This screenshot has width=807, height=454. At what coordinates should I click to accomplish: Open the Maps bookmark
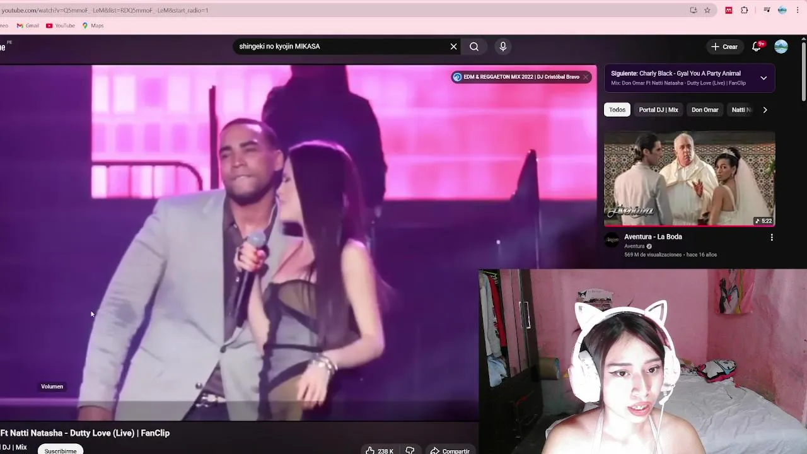click(x=93, y=26)
